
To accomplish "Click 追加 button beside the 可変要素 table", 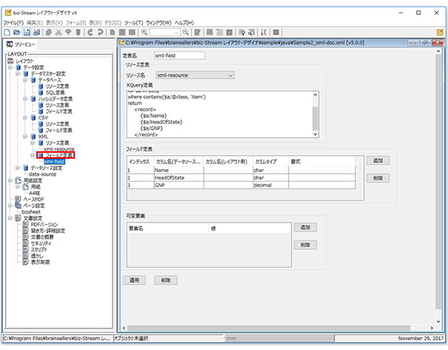I will point(305,228).
